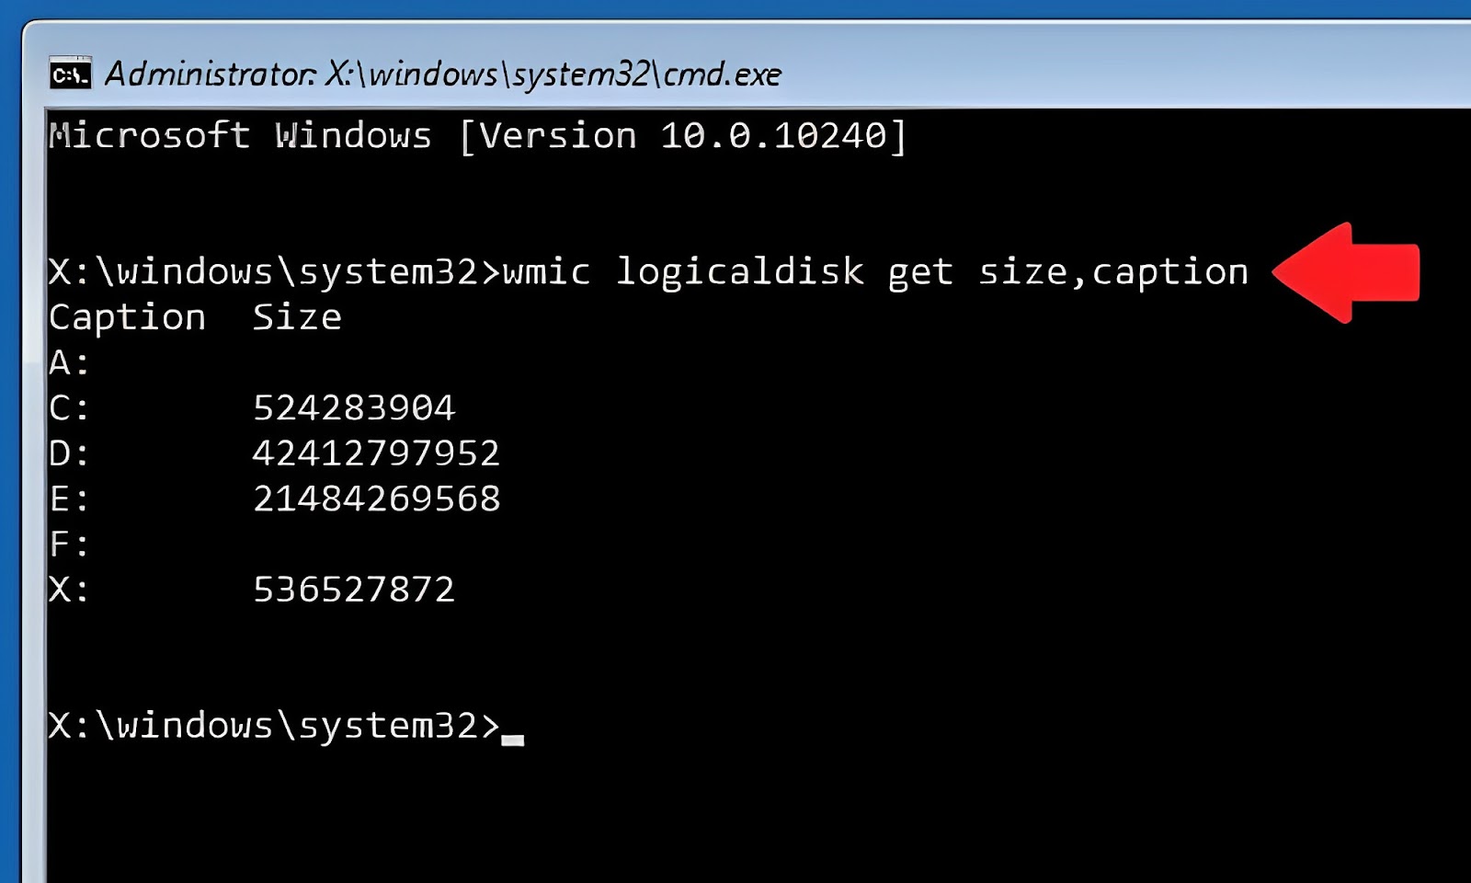
Task: Click the cmd.exe icon in title bar
Action: point(70,74)
